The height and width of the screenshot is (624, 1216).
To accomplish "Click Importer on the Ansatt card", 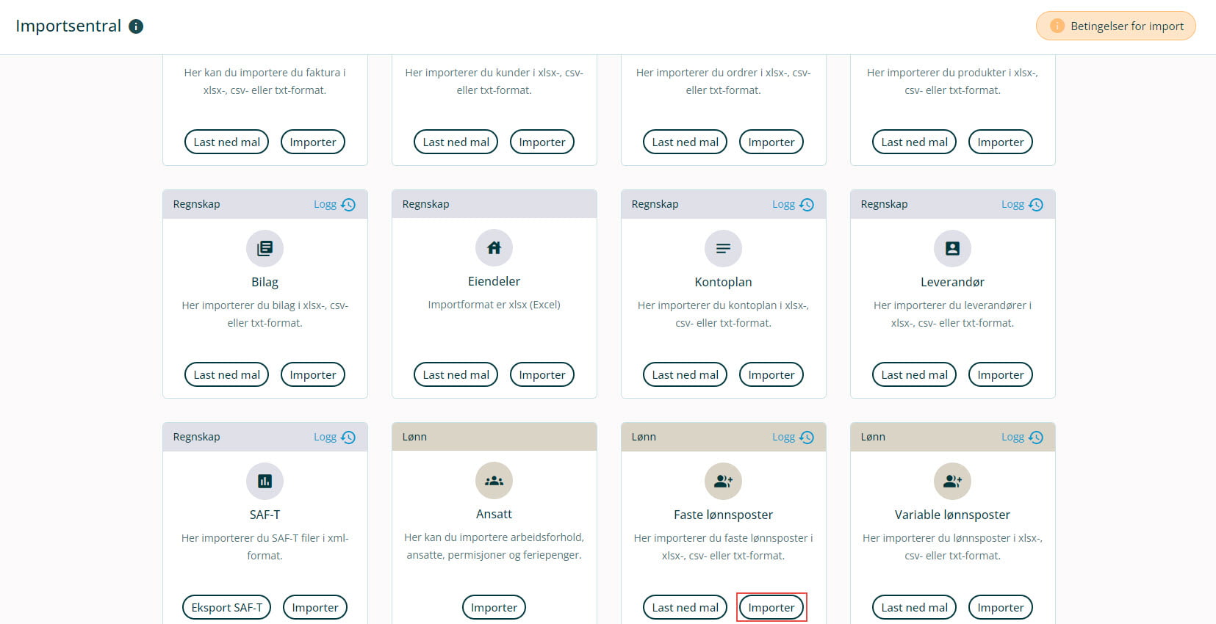I will click(x=494, y=607).
